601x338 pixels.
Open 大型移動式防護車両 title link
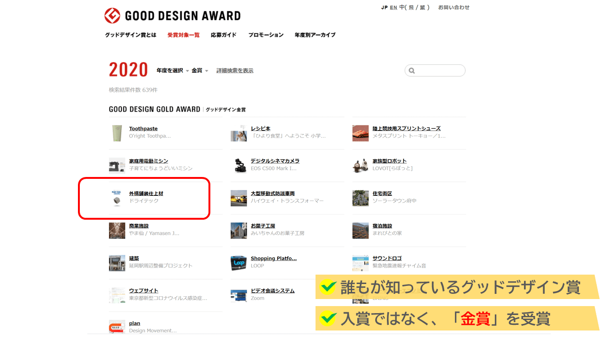tap(273, 193)
